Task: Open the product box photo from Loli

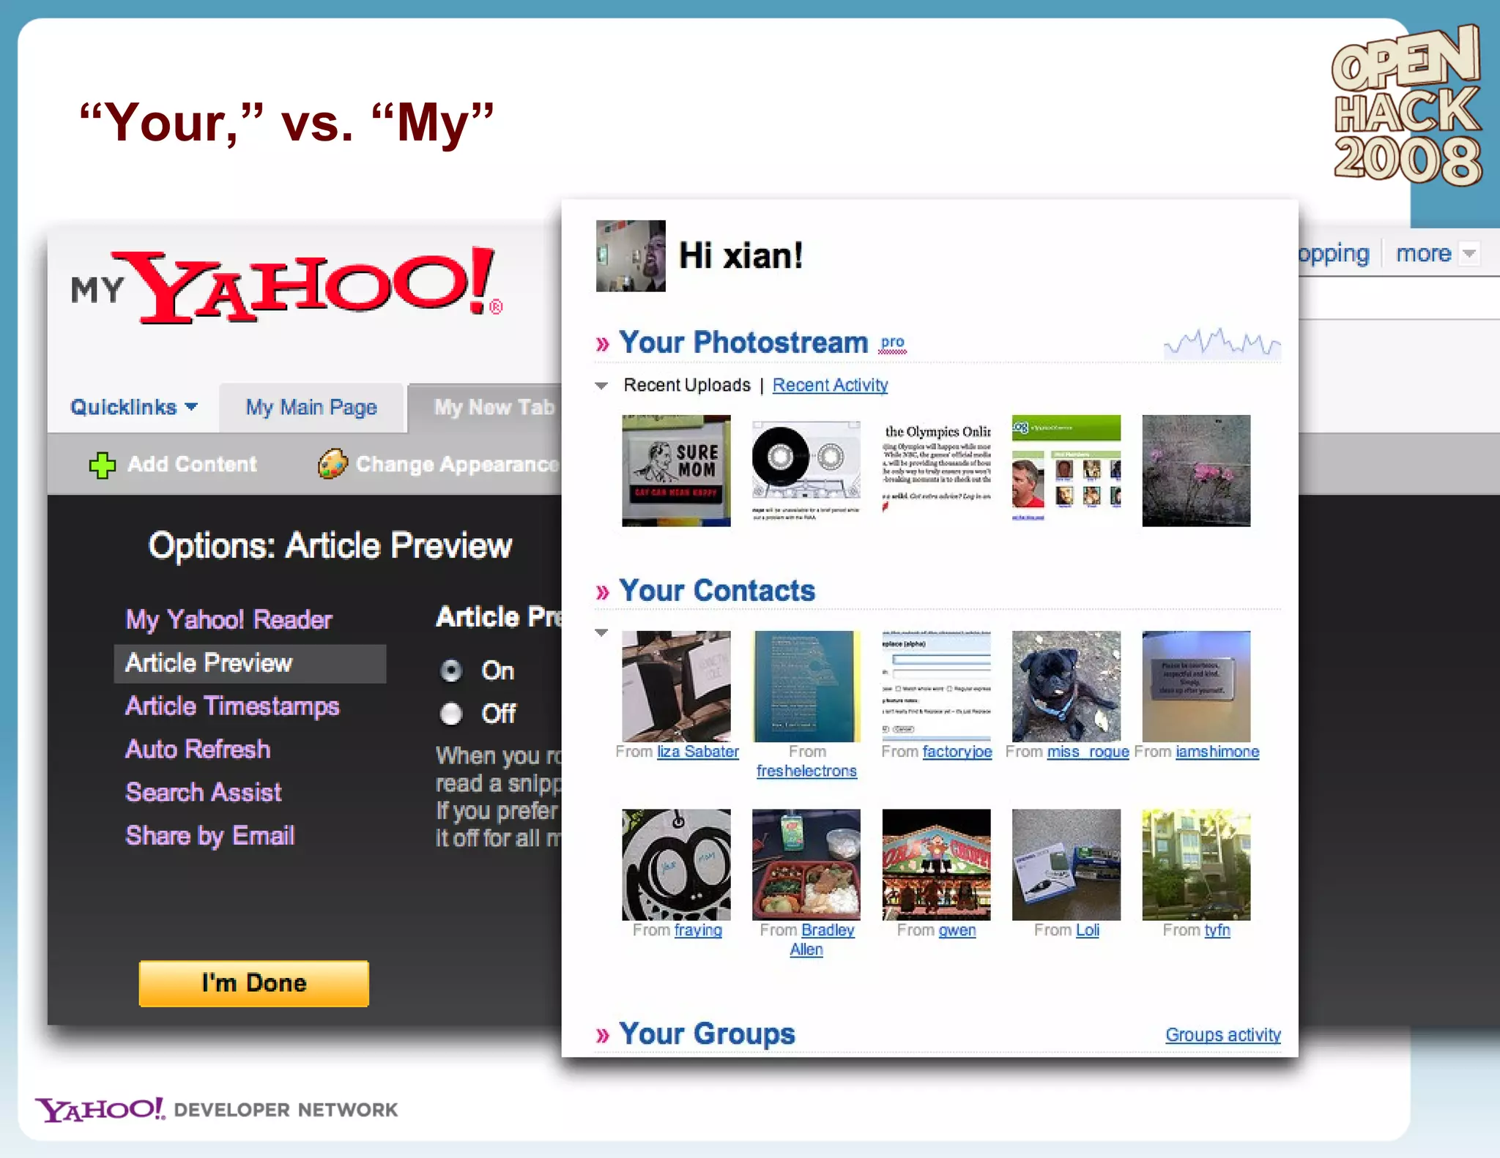Action: (1066, 864)
